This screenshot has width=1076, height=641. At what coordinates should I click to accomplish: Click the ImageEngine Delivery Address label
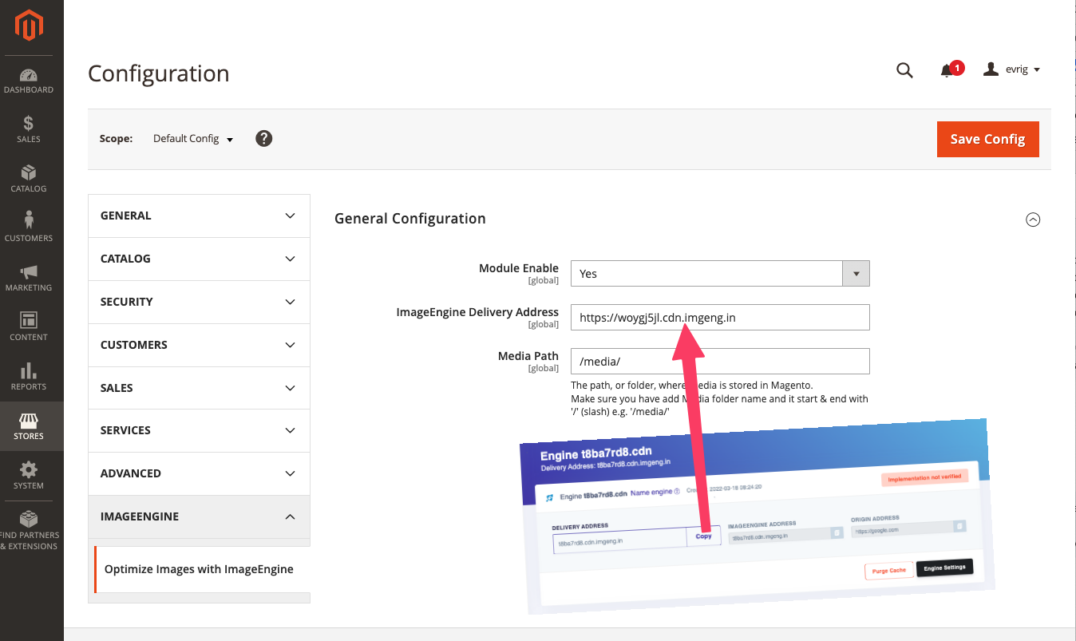point(477,312)
